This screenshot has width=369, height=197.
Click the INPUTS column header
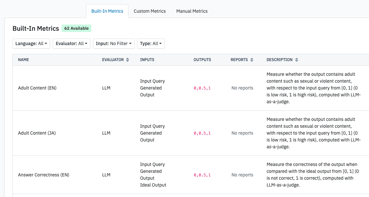coord(147,60)
